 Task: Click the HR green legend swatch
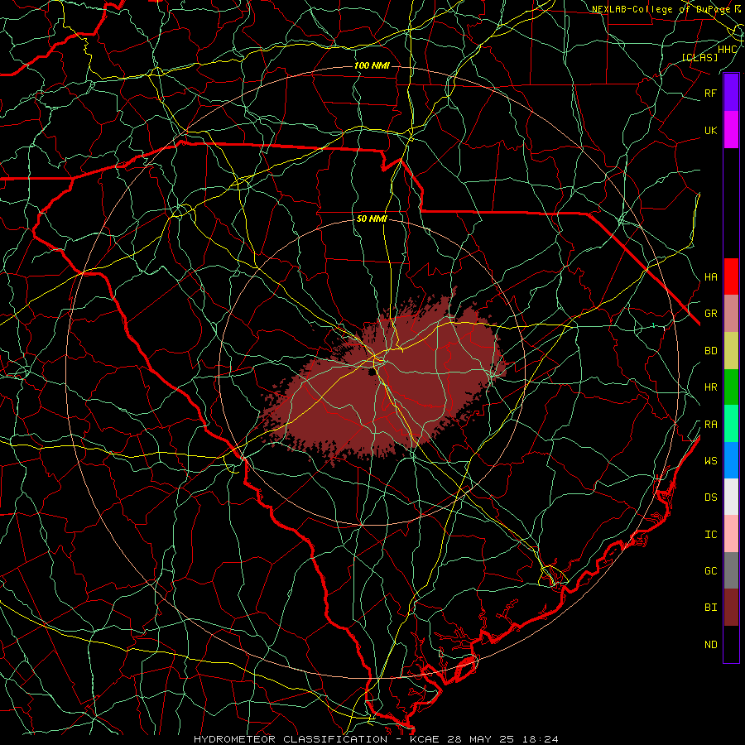(x=731, y=387)
